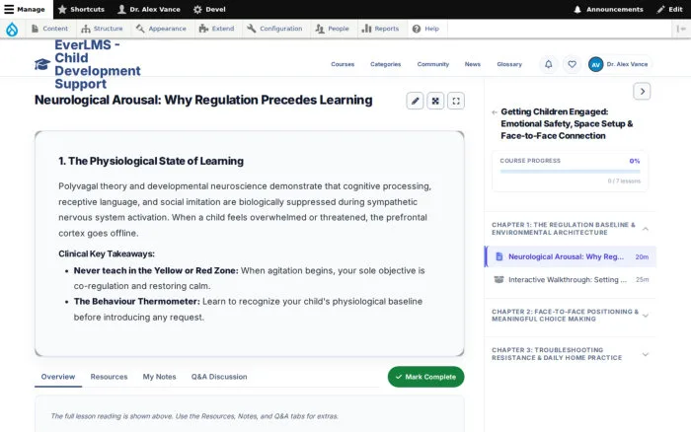Open the Structure admin menu
The width and height of the screenshot is (691, 432).
[103, 29]
